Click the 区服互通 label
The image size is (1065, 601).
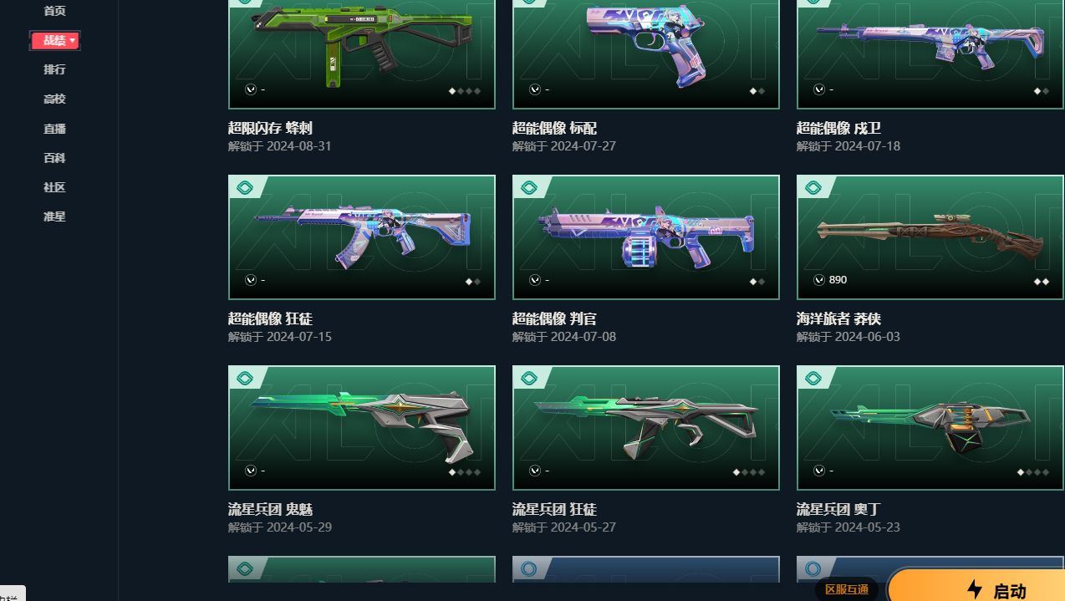click(x=846, y=589)
